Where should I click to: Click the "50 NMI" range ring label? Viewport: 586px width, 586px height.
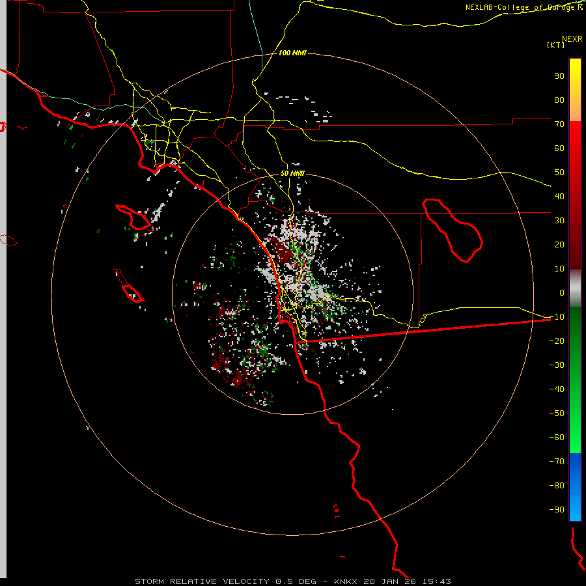pyautogui.click(x=292, y=173)
